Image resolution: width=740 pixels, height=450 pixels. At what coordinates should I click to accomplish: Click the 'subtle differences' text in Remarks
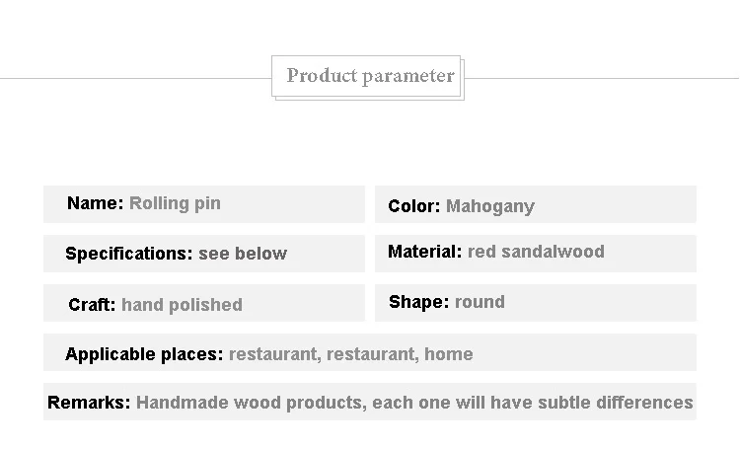click(x=616, y=403)
